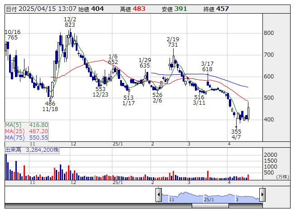Click the 12/2 823 peak label
This screenshot has width=296, height=213.
click(70, 22)
